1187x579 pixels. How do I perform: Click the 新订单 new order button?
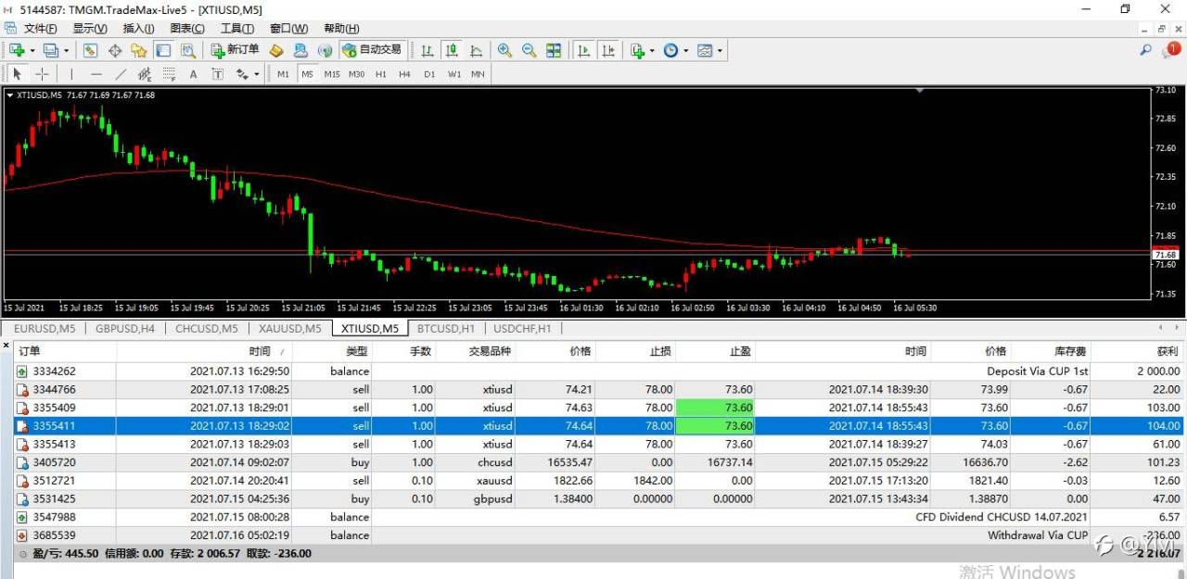[x=236, y=50]
